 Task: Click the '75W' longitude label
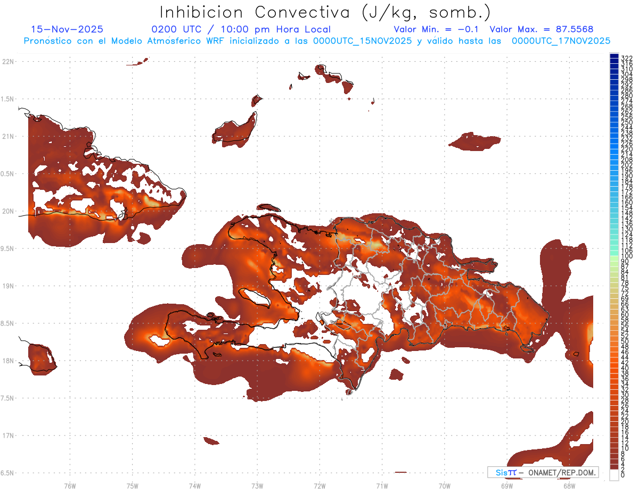[133, 486]
